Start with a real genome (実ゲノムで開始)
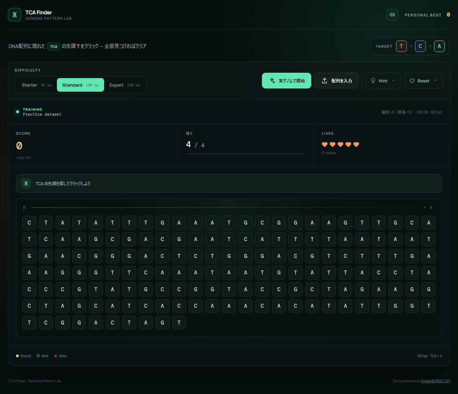 287,81
